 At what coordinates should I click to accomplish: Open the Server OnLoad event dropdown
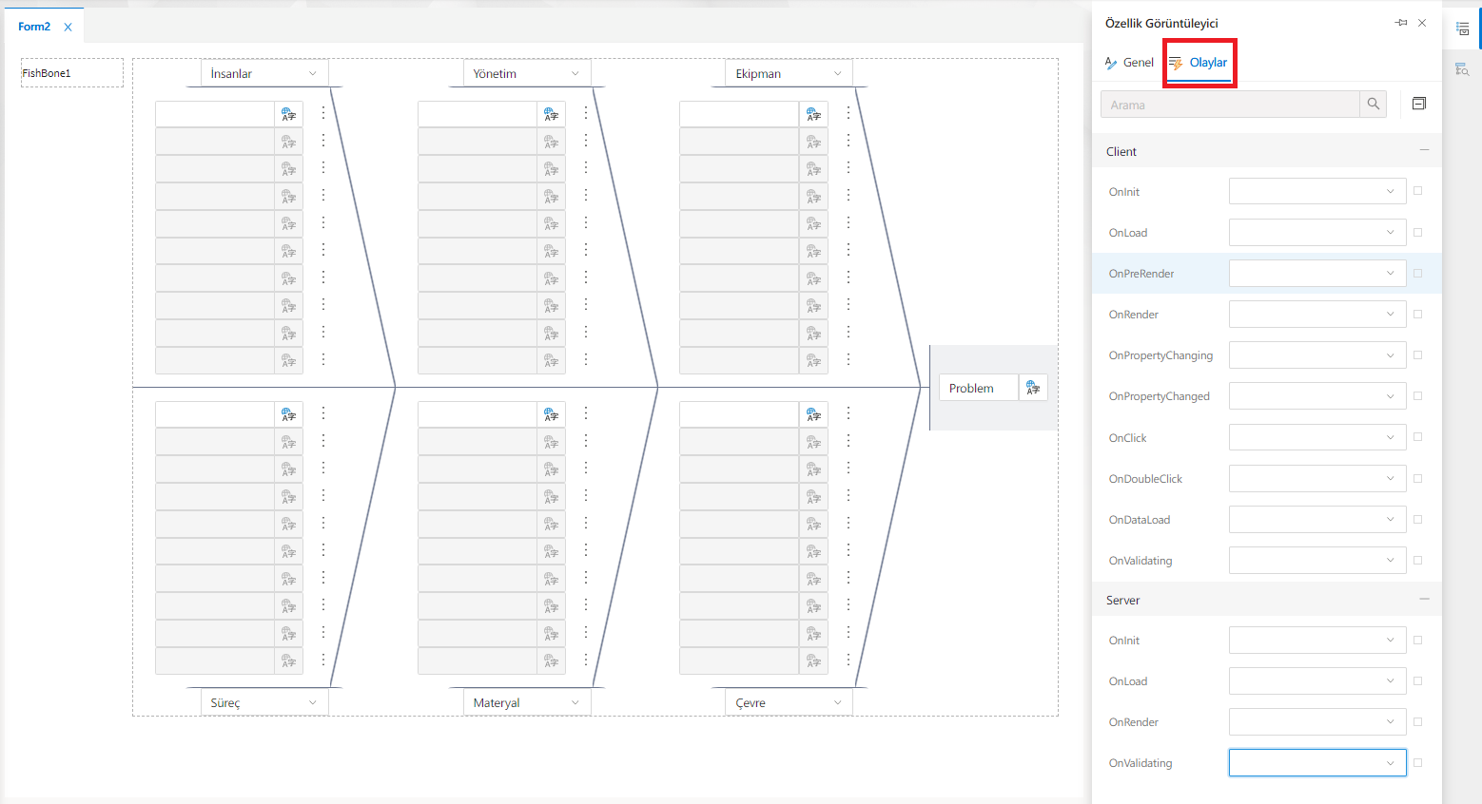tap(1317, 680)
